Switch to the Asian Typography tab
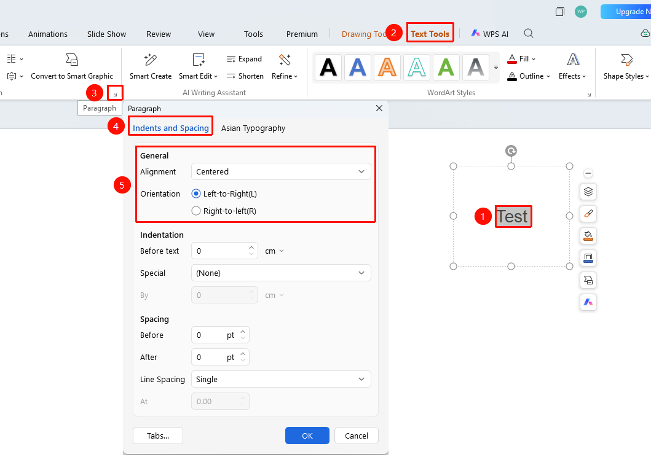 (253, 128)
